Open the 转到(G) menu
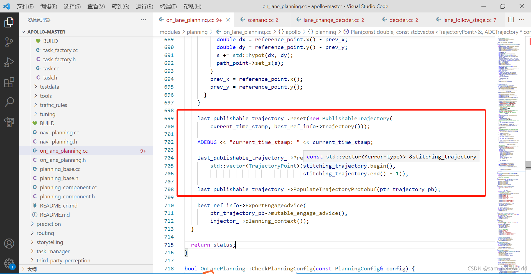 click(x=120, y=6)
